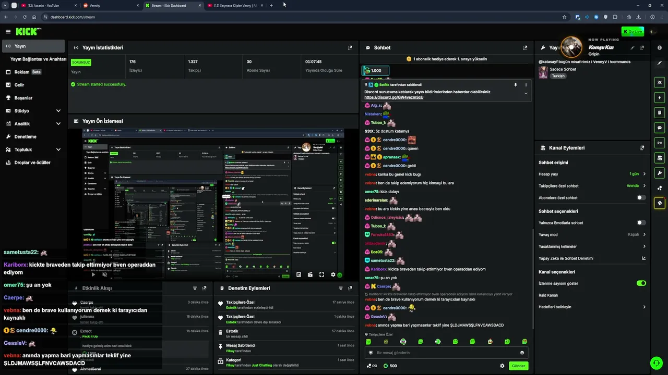Open filter options in Etkinlik Akışı

[x=195, y=288]
